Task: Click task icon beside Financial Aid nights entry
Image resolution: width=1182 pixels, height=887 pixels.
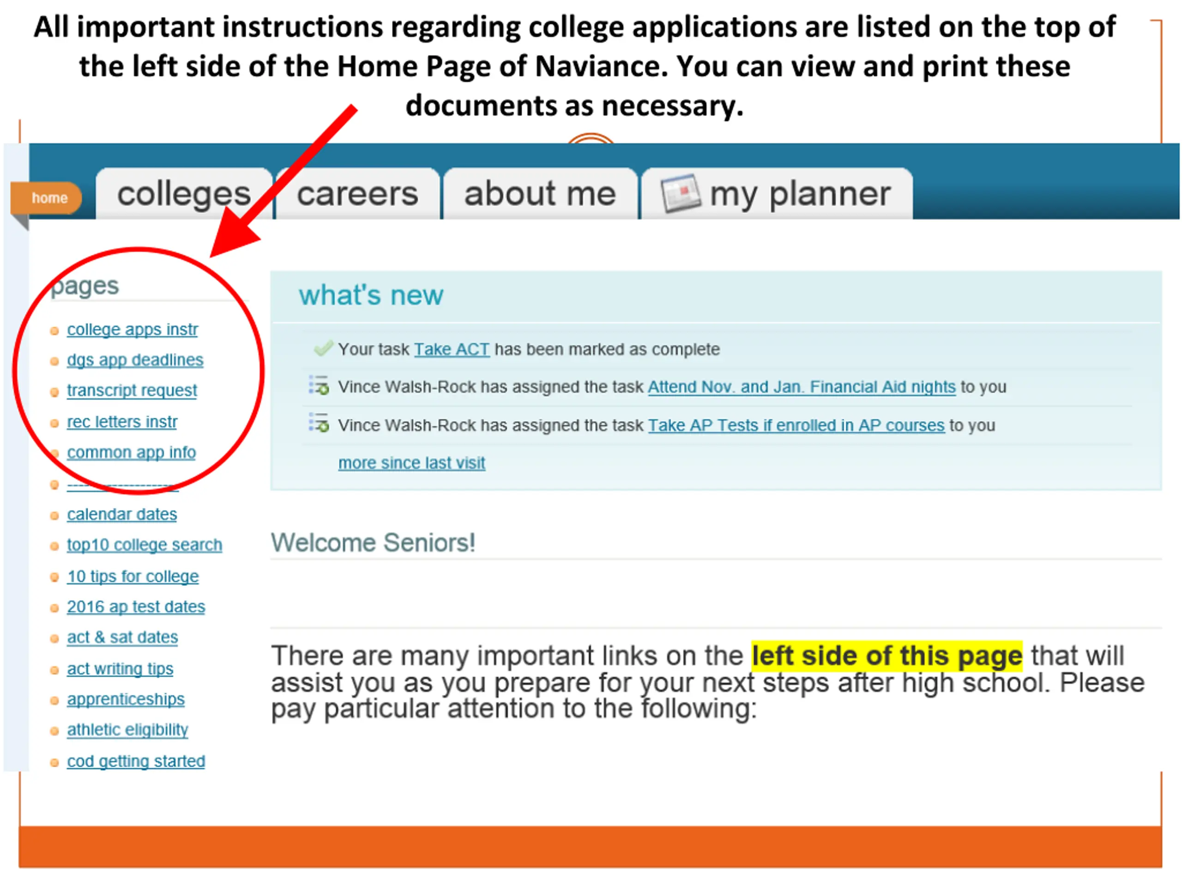Action: (319, 385)
